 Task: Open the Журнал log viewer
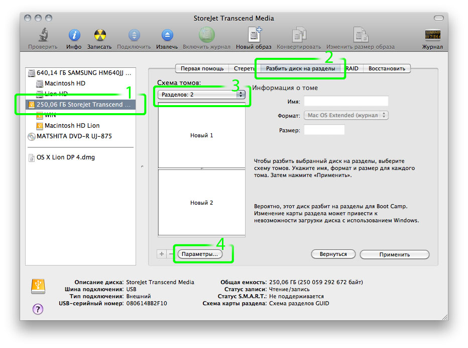(432, 36)
